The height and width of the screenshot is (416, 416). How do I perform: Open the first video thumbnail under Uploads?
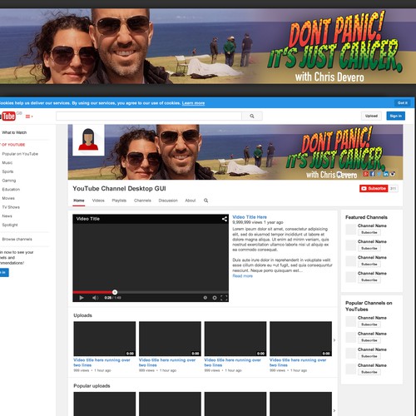[x=105, y=339]
